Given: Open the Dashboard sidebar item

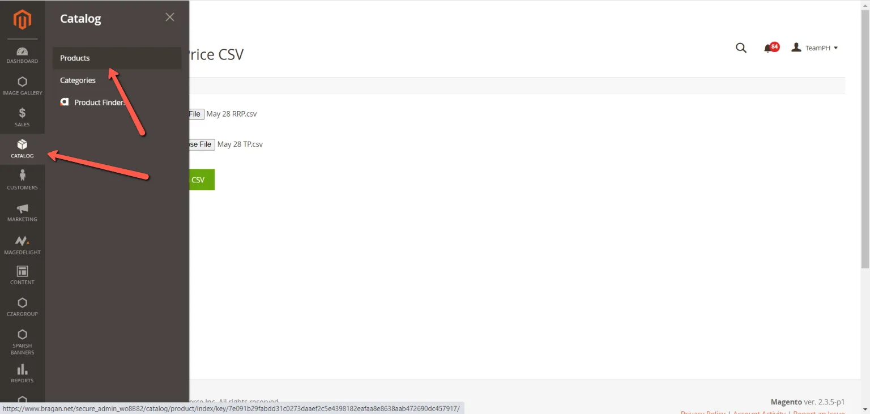Looking at the screenshot, I should click(22, 55).
